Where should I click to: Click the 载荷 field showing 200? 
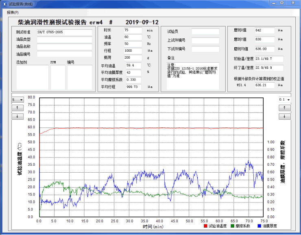pos(133,57)
